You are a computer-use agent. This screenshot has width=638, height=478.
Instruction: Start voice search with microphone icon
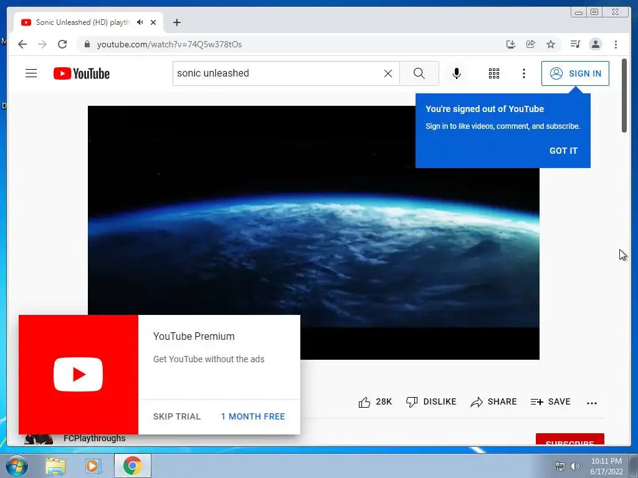[x=457, y=73]
